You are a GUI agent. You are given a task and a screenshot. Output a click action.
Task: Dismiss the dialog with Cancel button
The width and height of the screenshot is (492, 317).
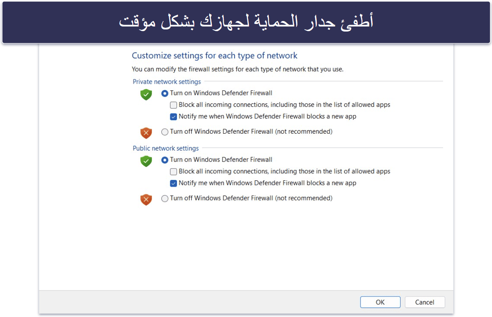pos(425,302)
